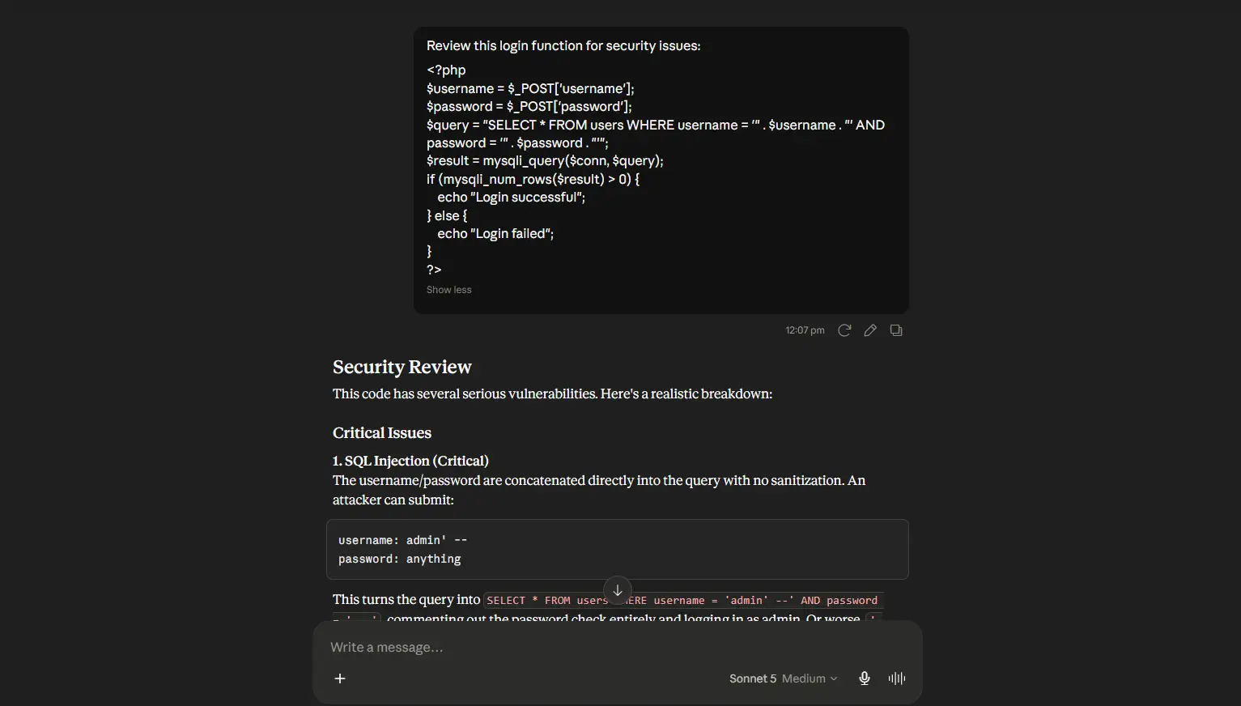Viewport: 1241px width, 706px height.
Task: Click the "password: anything" code line
Action: (x=399, y=559)
